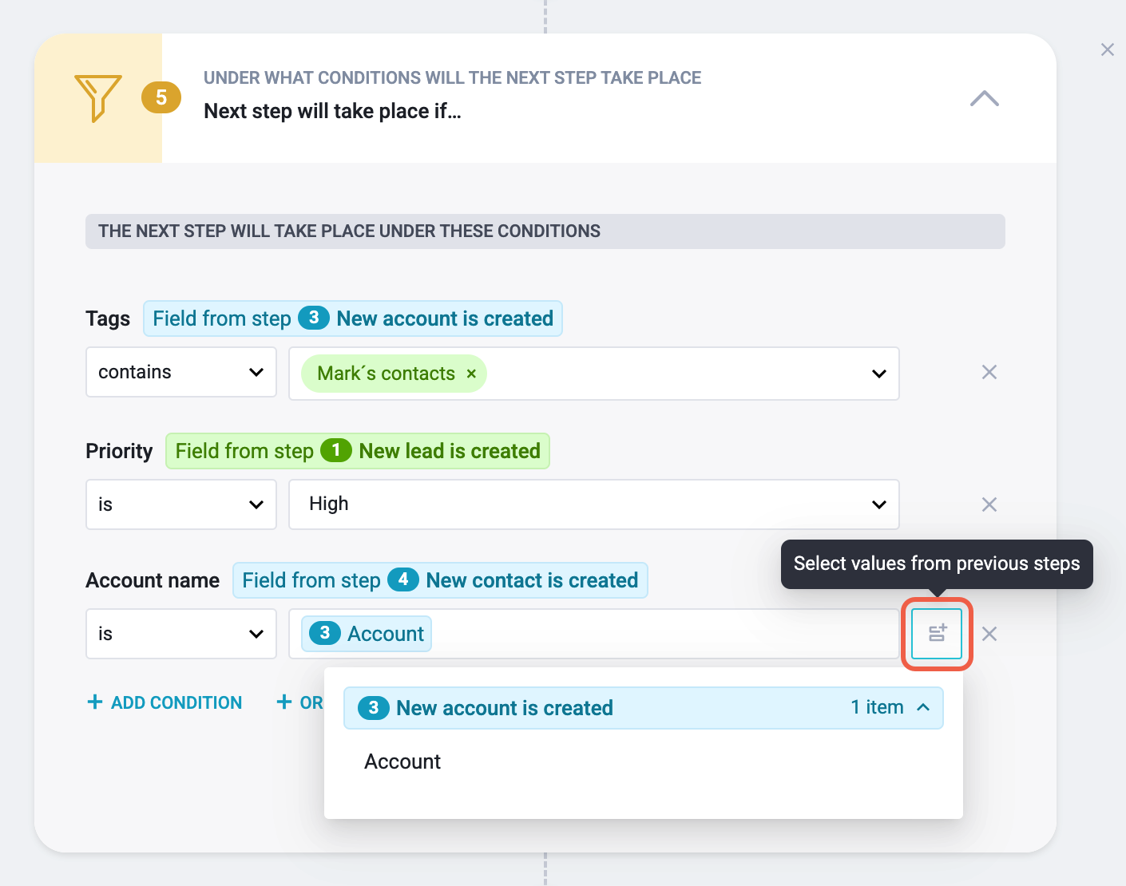Image resolution: width=1126 pixels, height=886 pixels.
Task: Click the filter funnel icon
Action: 97,98
